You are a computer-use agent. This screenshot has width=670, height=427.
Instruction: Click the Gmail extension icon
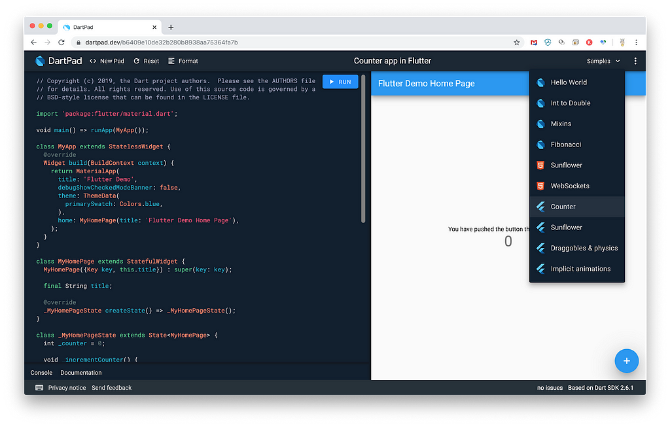click(x=534, y=43)
